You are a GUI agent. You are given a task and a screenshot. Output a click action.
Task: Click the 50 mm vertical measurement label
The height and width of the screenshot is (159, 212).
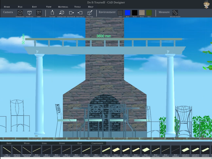(23, 39)
